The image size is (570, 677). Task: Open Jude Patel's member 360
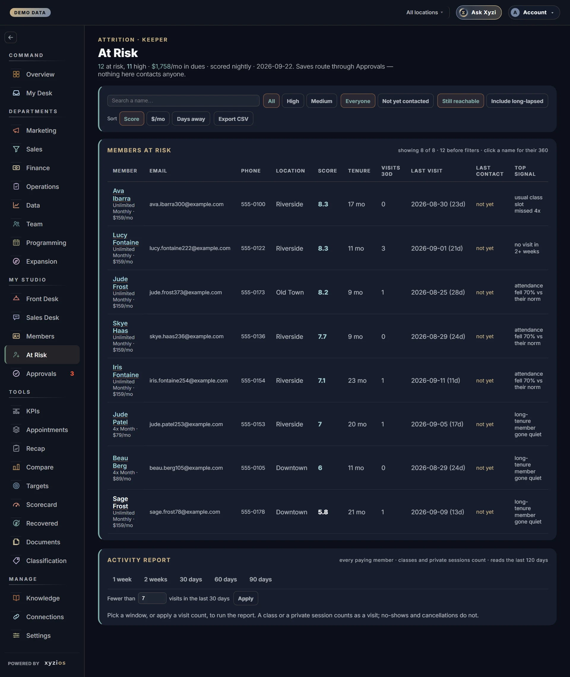pyautogui.click(x=120, y=418)
